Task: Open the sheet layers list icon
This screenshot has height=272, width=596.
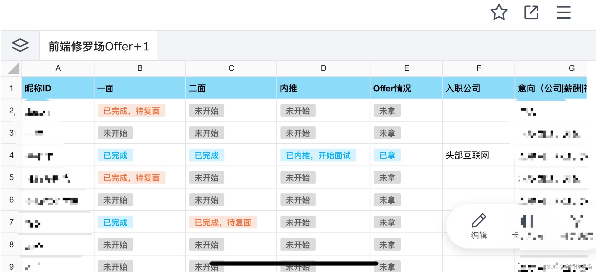Action: click(20, 45)
